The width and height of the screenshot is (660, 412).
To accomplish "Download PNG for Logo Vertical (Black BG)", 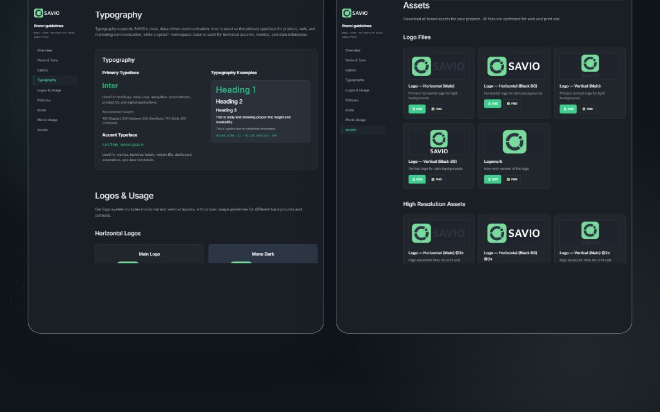I will pyautogui.click(x=436, y=180).
